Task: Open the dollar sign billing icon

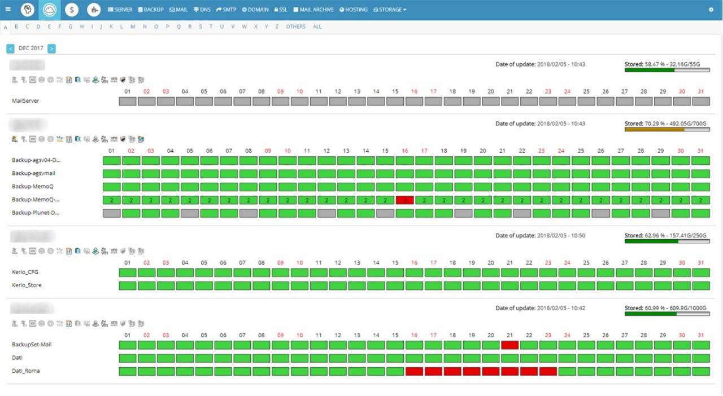Action: click(72, 10)
